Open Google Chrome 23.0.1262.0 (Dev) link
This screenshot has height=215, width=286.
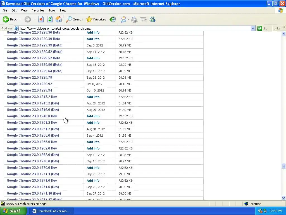tap(33, 155)
